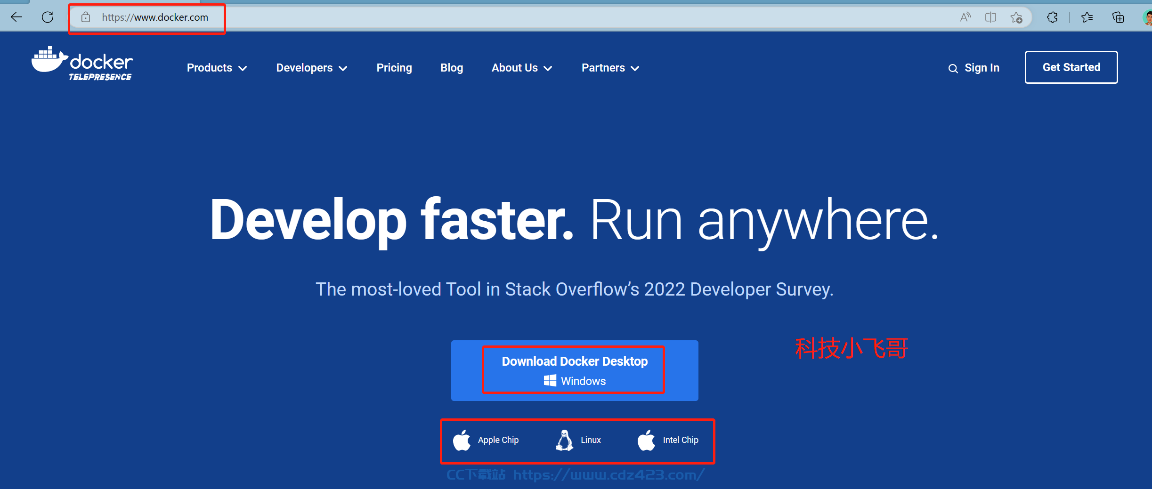Open Read aloud icon in address bar
The height and width of the screenshot is (489, 1152).
pos(965,17)
